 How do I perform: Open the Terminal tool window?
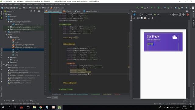16,101
